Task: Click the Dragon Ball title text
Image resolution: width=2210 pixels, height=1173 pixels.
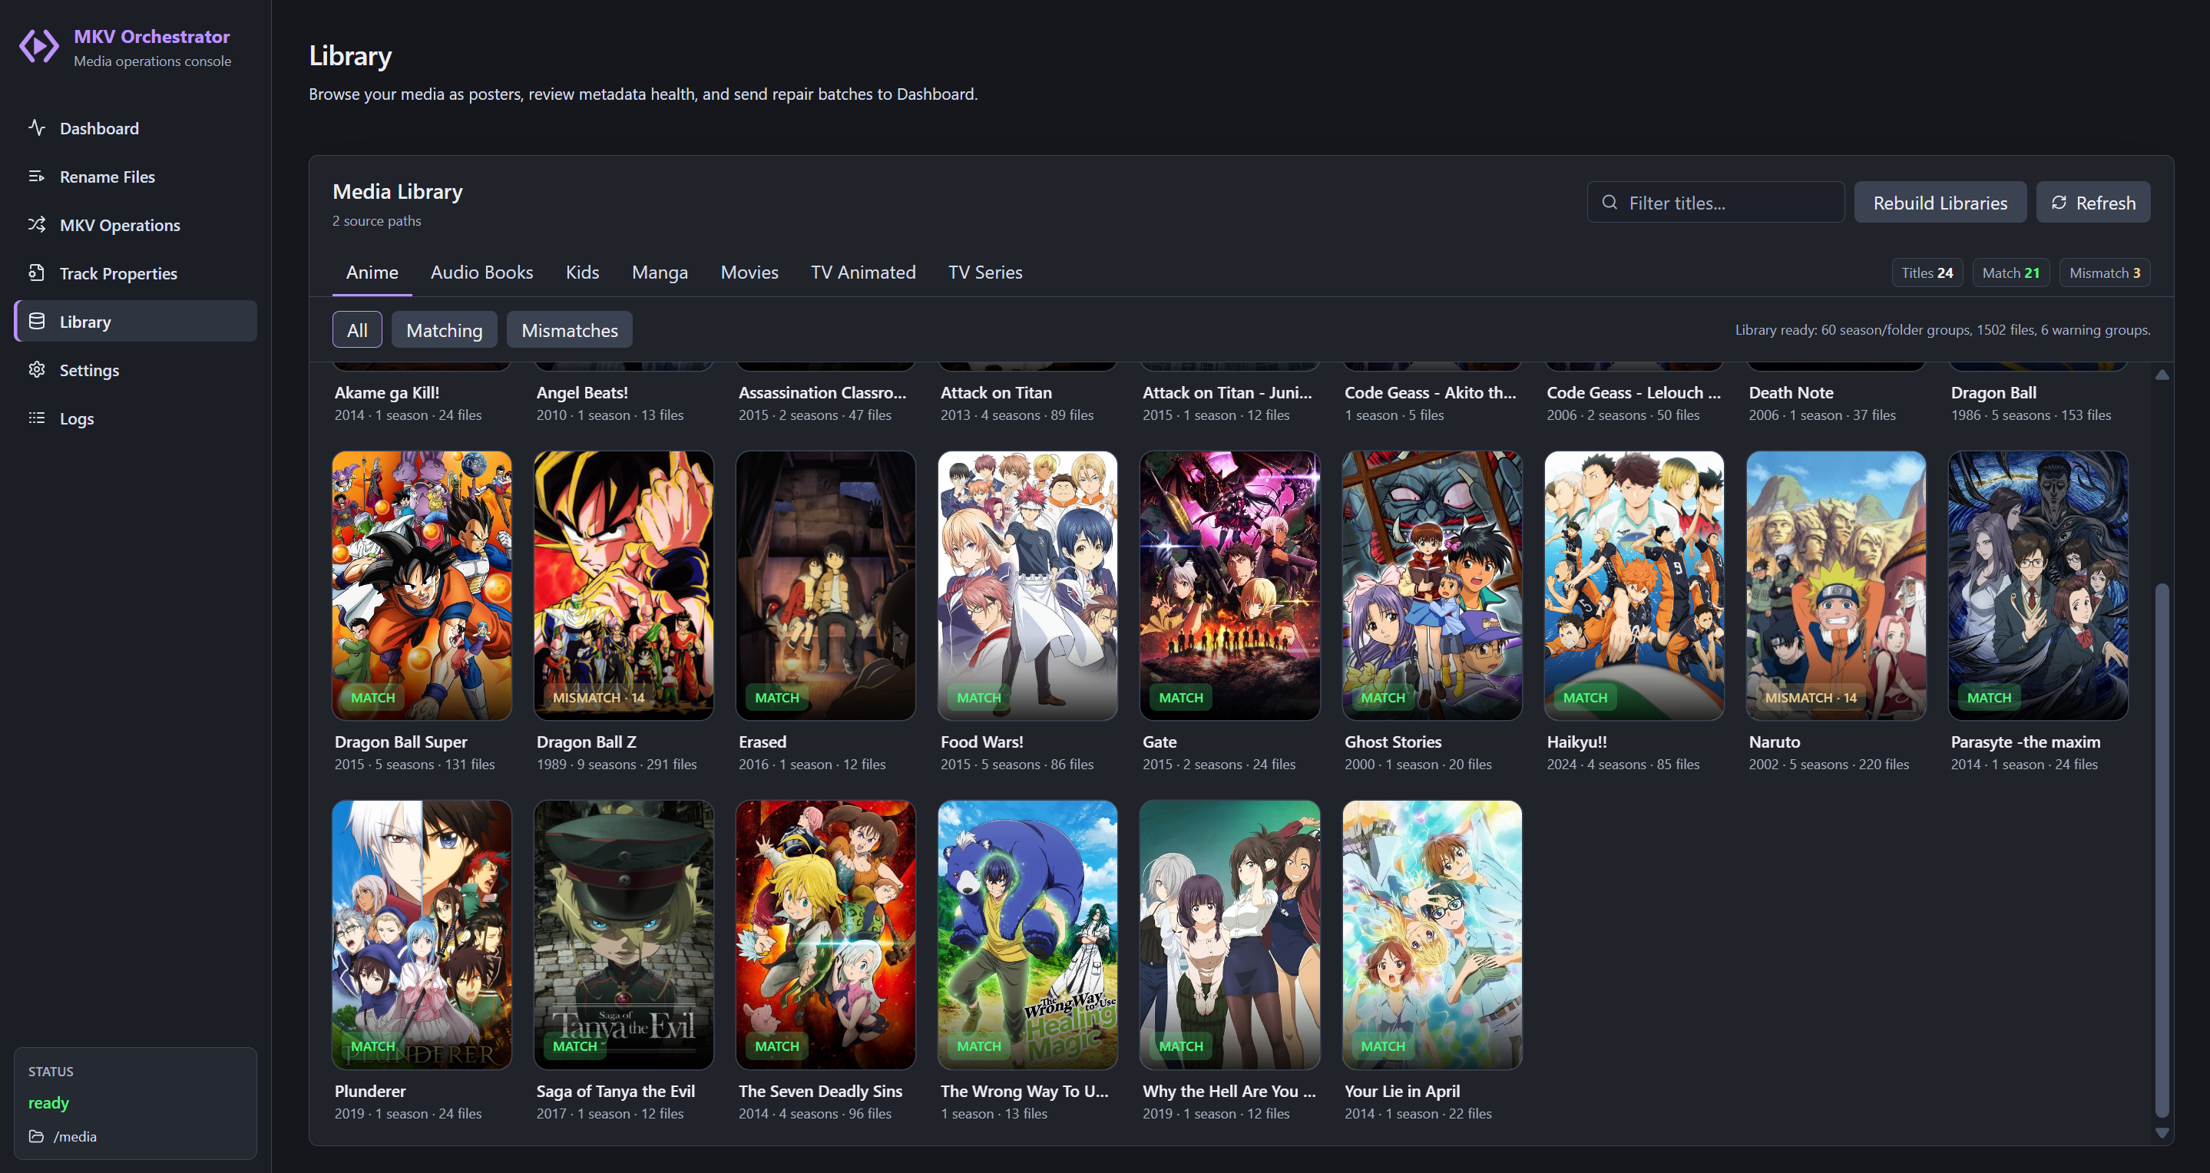Action: tap(1993, 393)
